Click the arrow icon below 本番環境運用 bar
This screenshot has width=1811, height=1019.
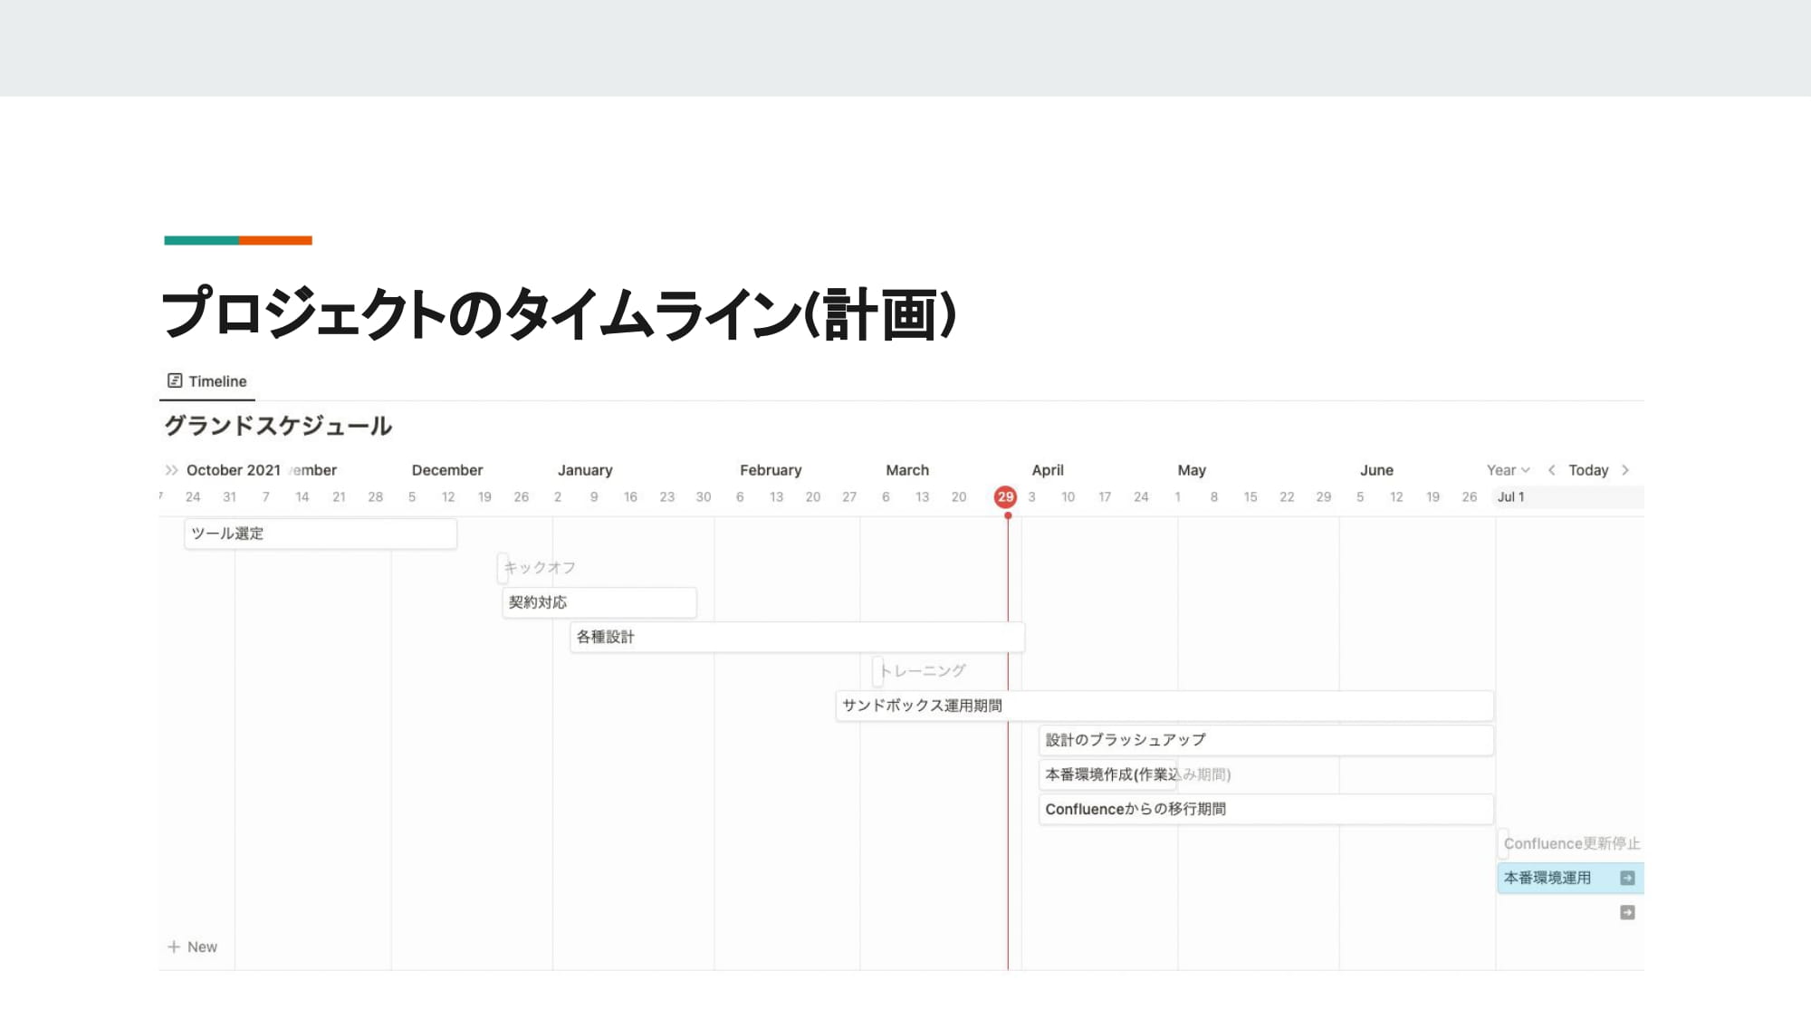click(1627, 912)
